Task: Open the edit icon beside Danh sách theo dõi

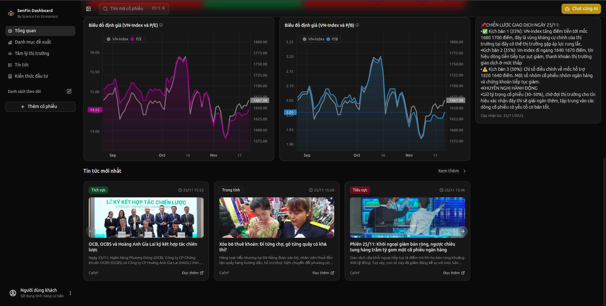Action: [69, 91]
